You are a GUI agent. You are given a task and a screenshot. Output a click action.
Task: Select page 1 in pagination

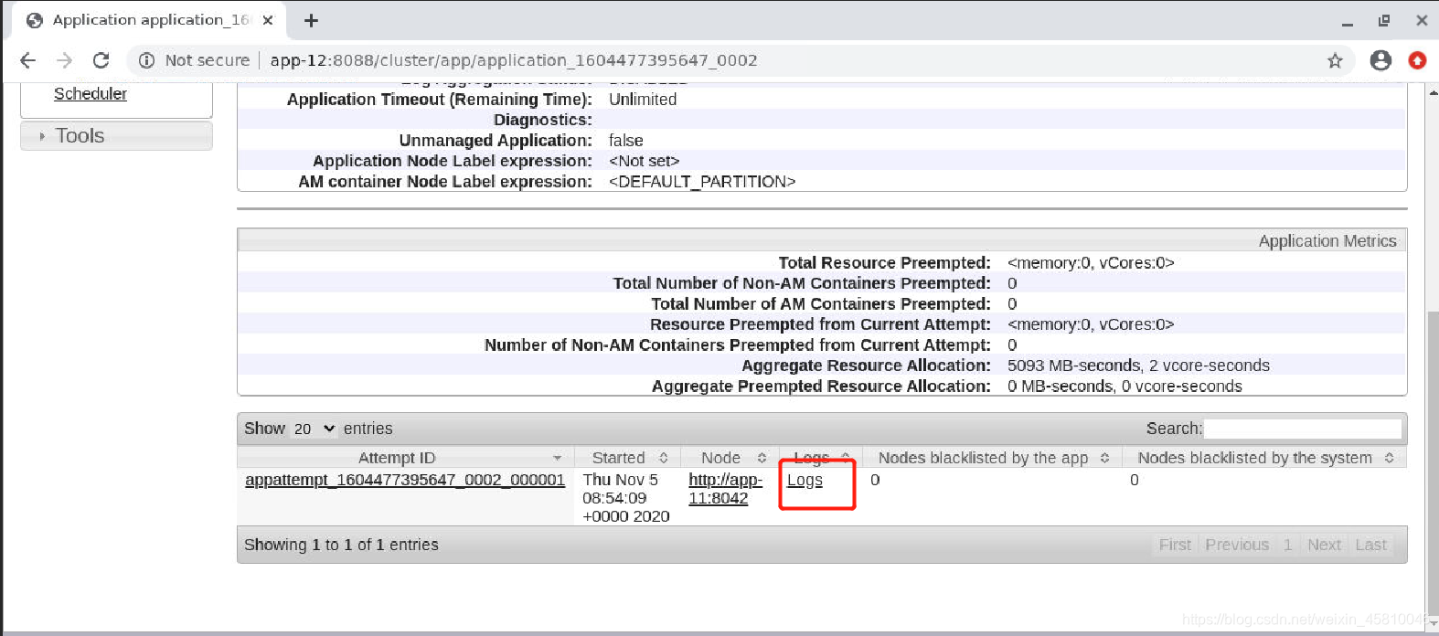click(x=1287, y=545)
